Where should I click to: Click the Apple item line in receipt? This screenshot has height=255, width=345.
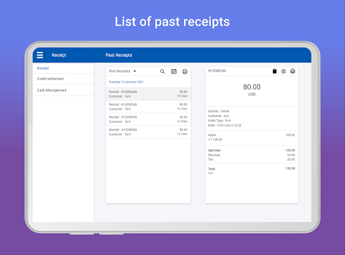click(x=251, y=137)
